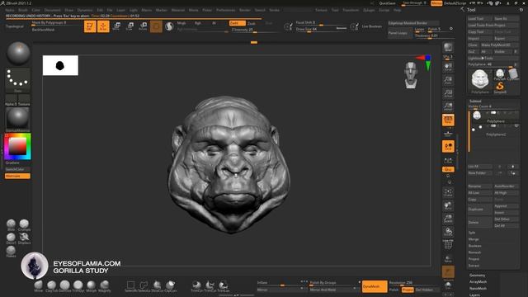Click the Actual size icon
Screen dimensions: 528x297
pyautogui.click(x=448, y=93)
